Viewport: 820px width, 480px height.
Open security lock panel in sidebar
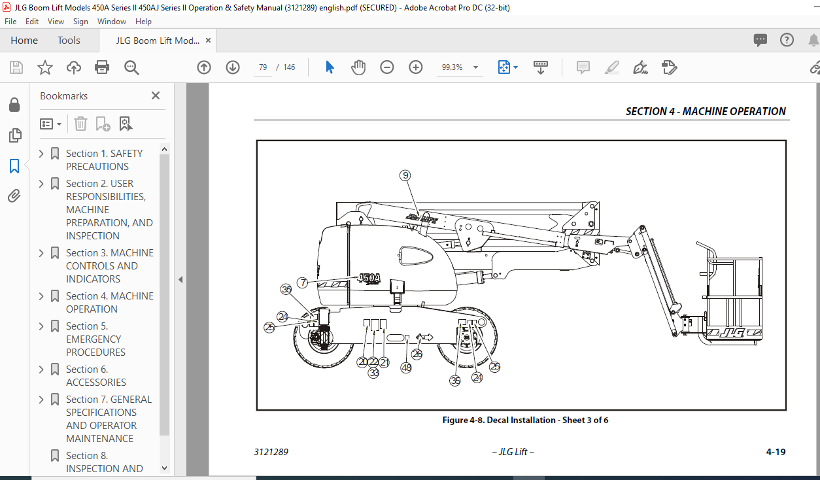click(x=14, y=105)
